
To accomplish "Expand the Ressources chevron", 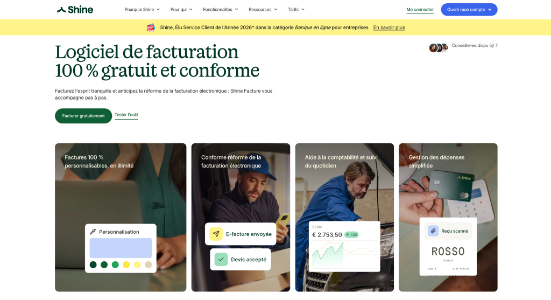I will [276, 10].
